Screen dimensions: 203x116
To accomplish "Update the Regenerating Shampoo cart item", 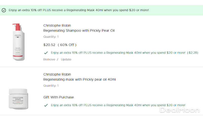I will [x=66, y=59].
